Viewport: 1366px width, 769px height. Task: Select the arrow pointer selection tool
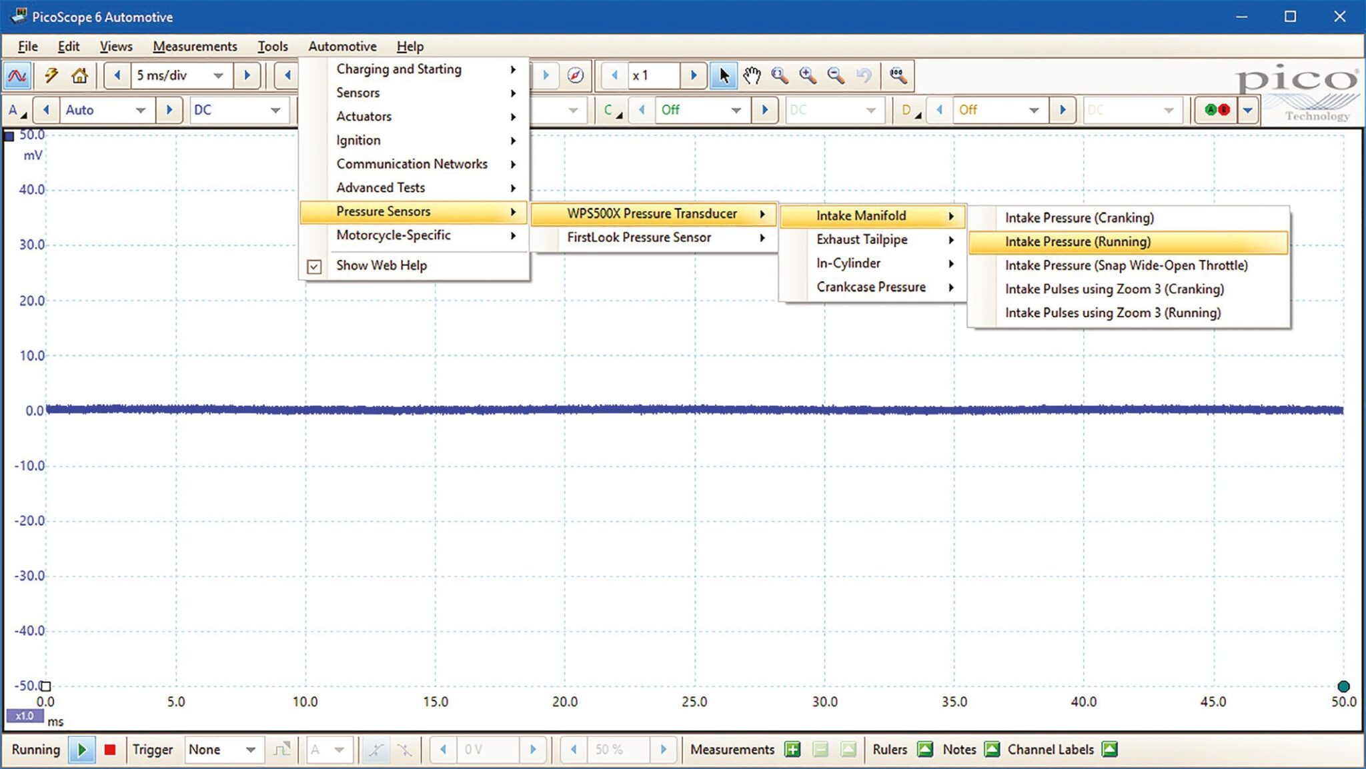[x=724, y=75]
